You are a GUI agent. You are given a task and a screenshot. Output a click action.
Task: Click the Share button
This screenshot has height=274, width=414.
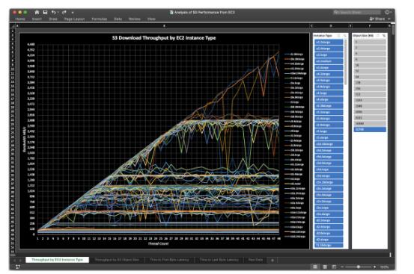tap(377, 19)
